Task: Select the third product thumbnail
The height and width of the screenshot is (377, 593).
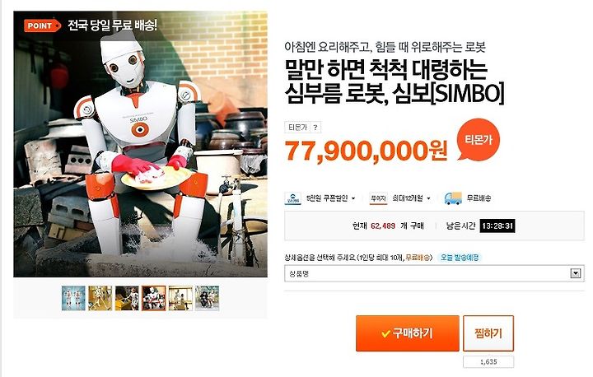Action: [x=127, y=298]
